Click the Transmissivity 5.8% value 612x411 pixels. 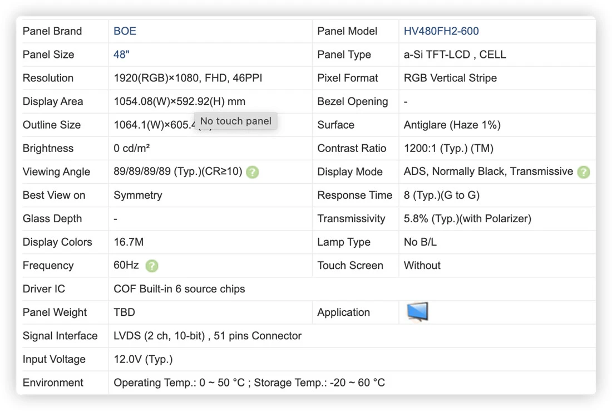(x=467, y=219)
